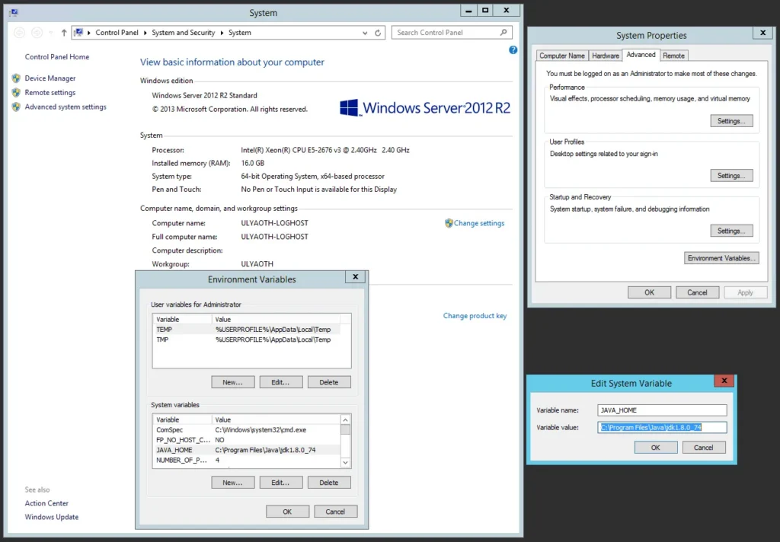Viewport: 780px width, 542px height.
Task: Click the search magnifier icon
Action: click(503, 33)
